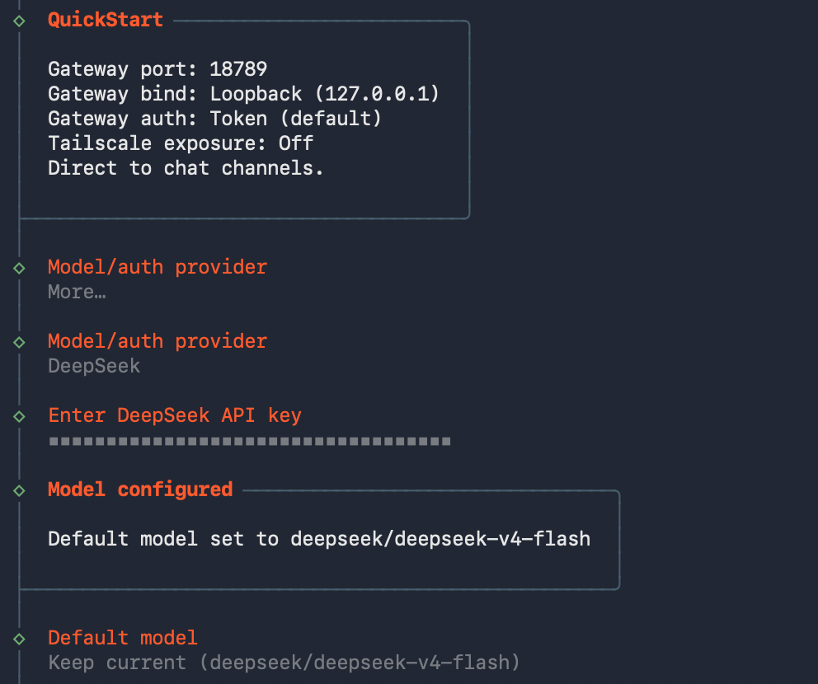Viewport: 818px width, 684px height.
Task: Select the DeepSeek provider choice
Action: point(94,366)
